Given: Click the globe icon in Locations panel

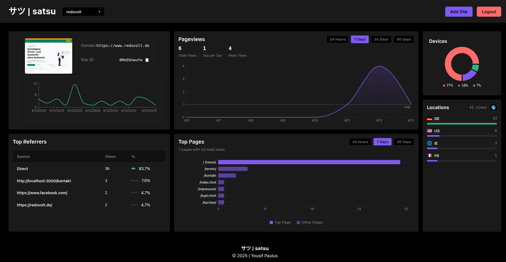Looking at the screenshot, I should click(x=494, y=108).
